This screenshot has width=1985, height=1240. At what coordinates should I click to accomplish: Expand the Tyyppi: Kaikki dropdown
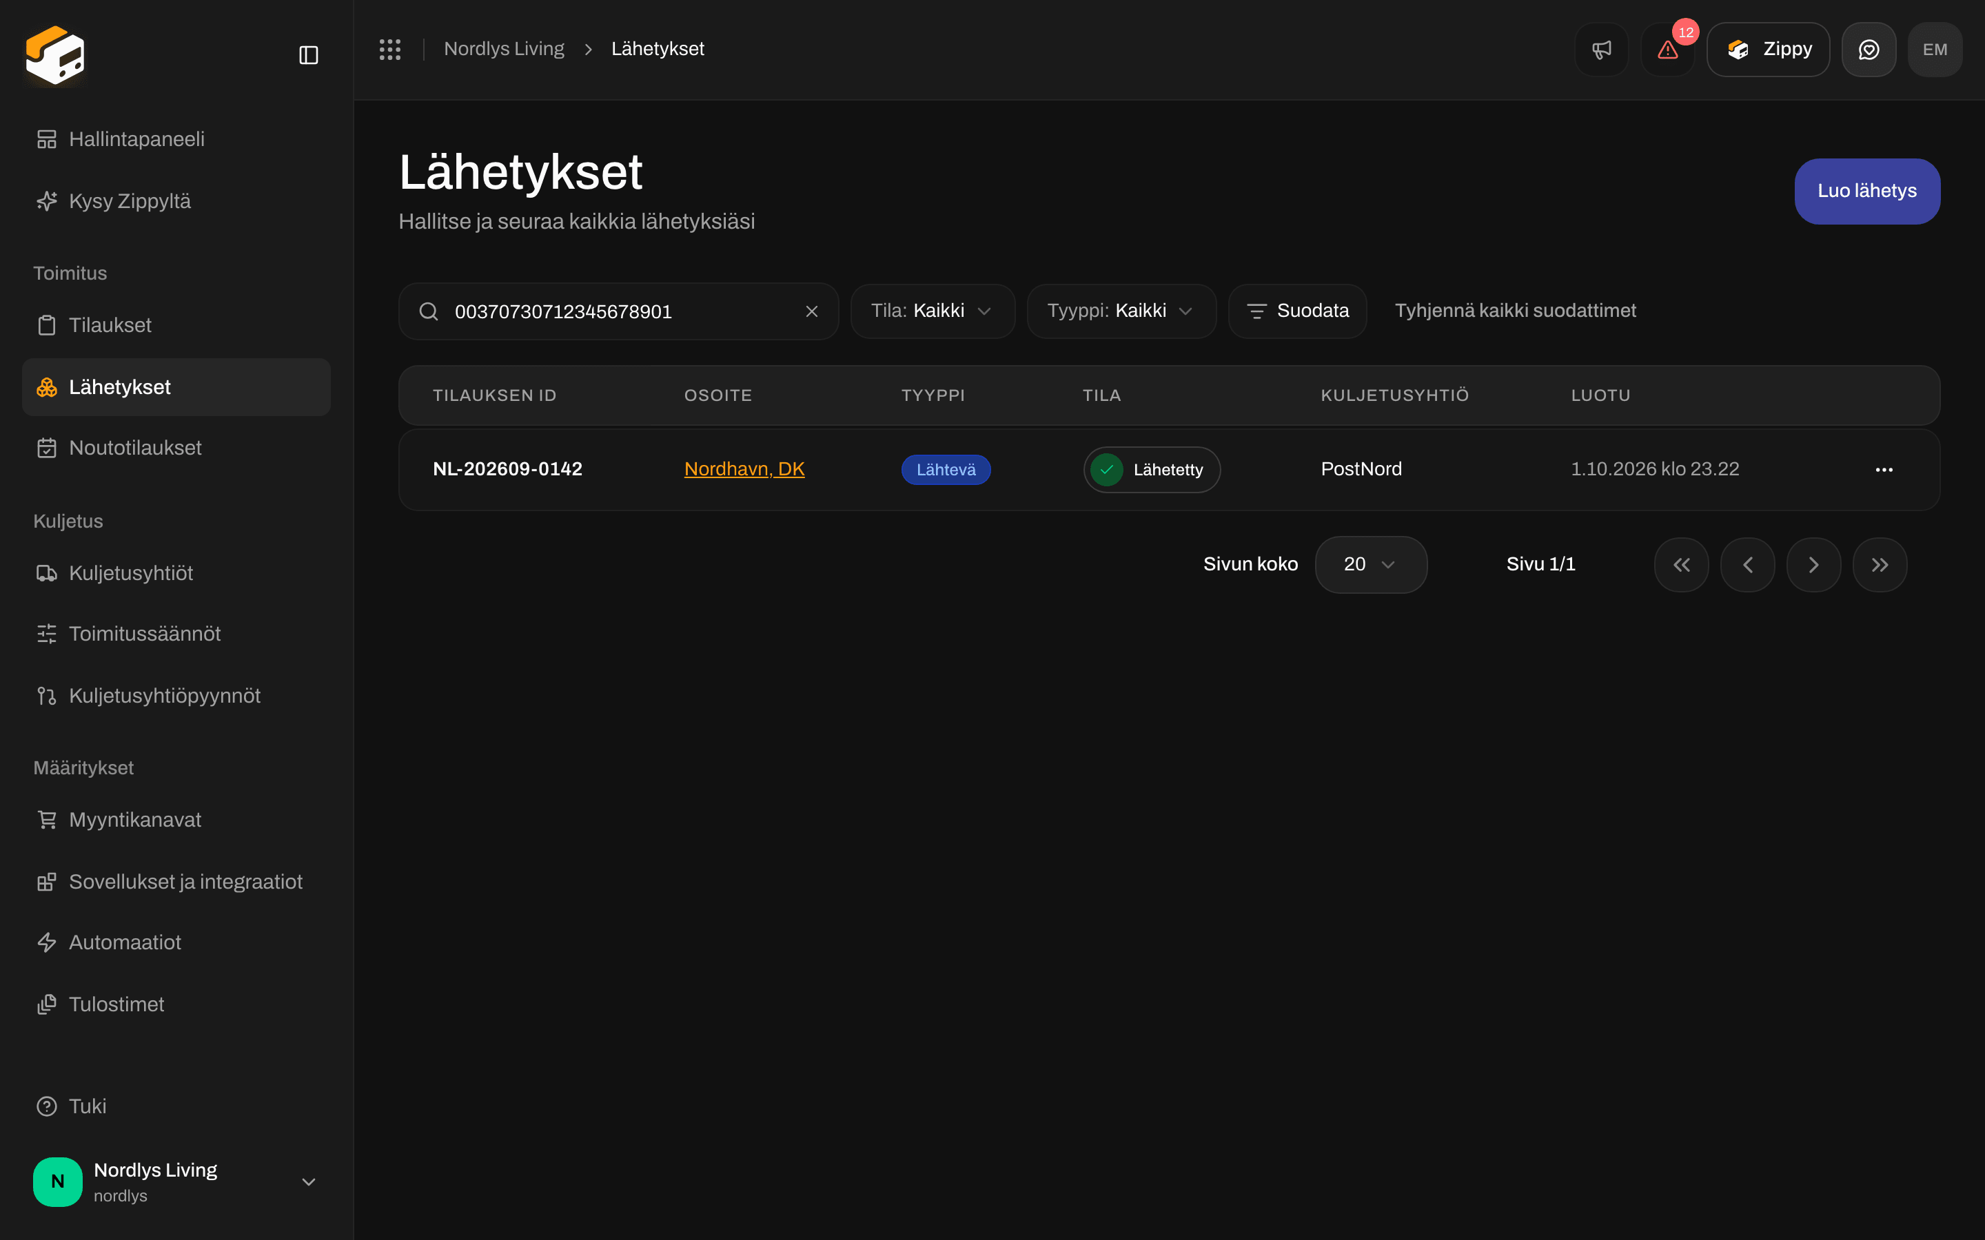click(1121, 311)
